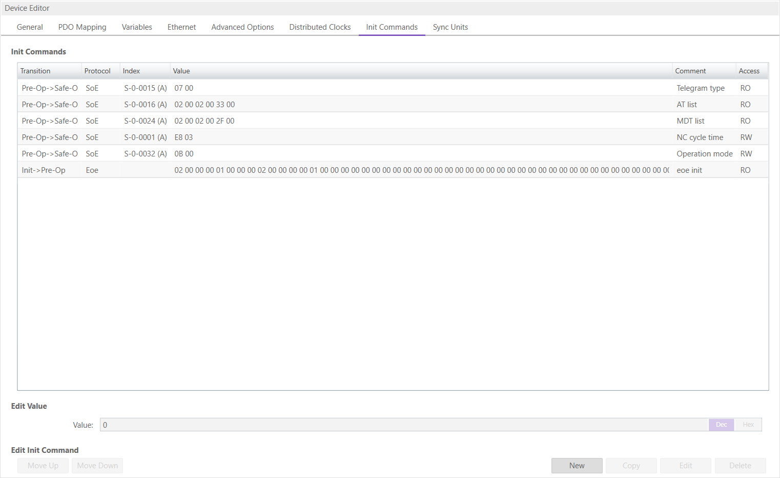Open the Variables tab
This screenshot has height=478, width=780.
(x=137, y=27)
